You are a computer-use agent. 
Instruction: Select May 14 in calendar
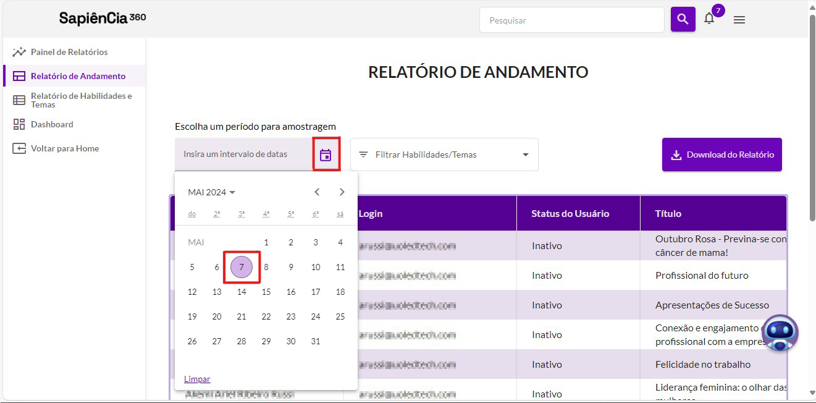coord(242,292)
